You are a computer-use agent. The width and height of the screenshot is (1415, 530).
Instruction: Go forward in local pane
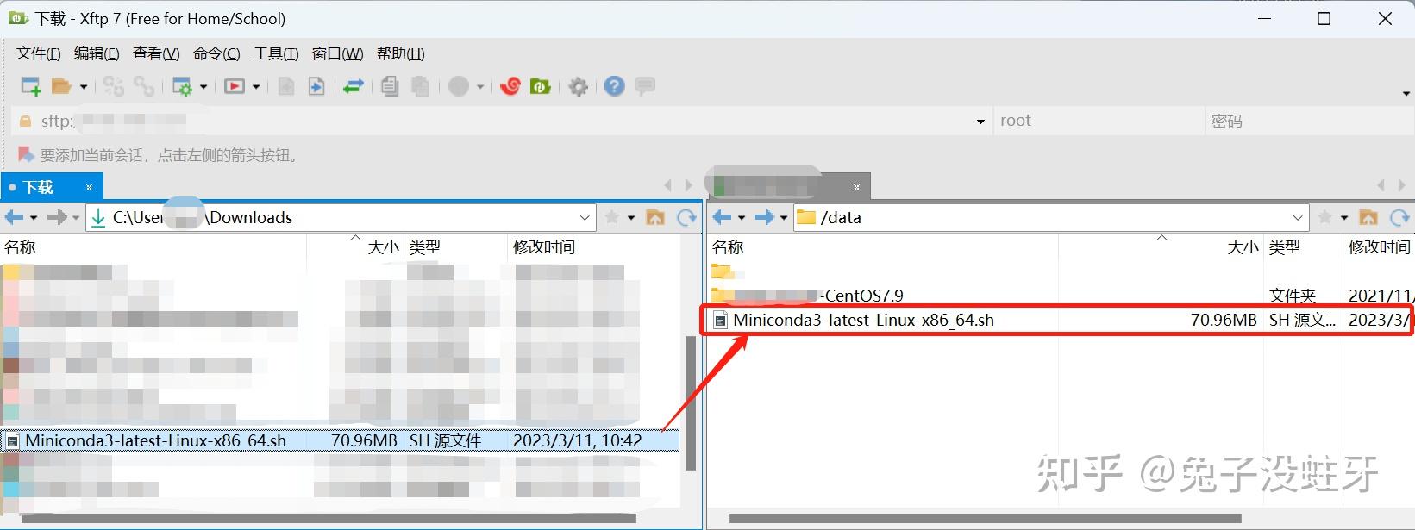57,218
